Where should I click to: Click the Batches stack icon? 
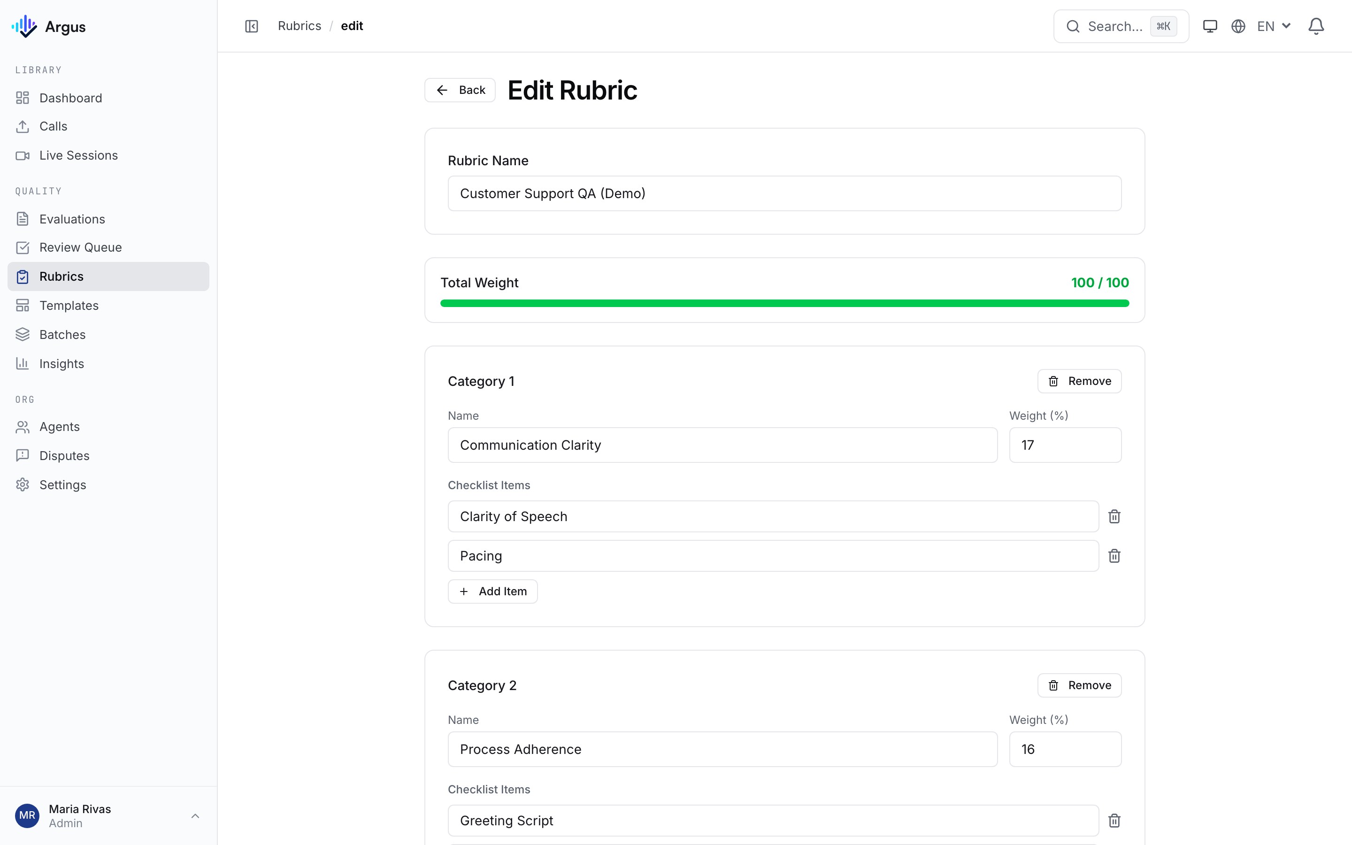(x=23, y=335)
